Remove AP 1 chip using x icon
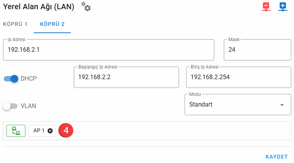Screen dimensions: 294x163 click(x=50, y=131)
